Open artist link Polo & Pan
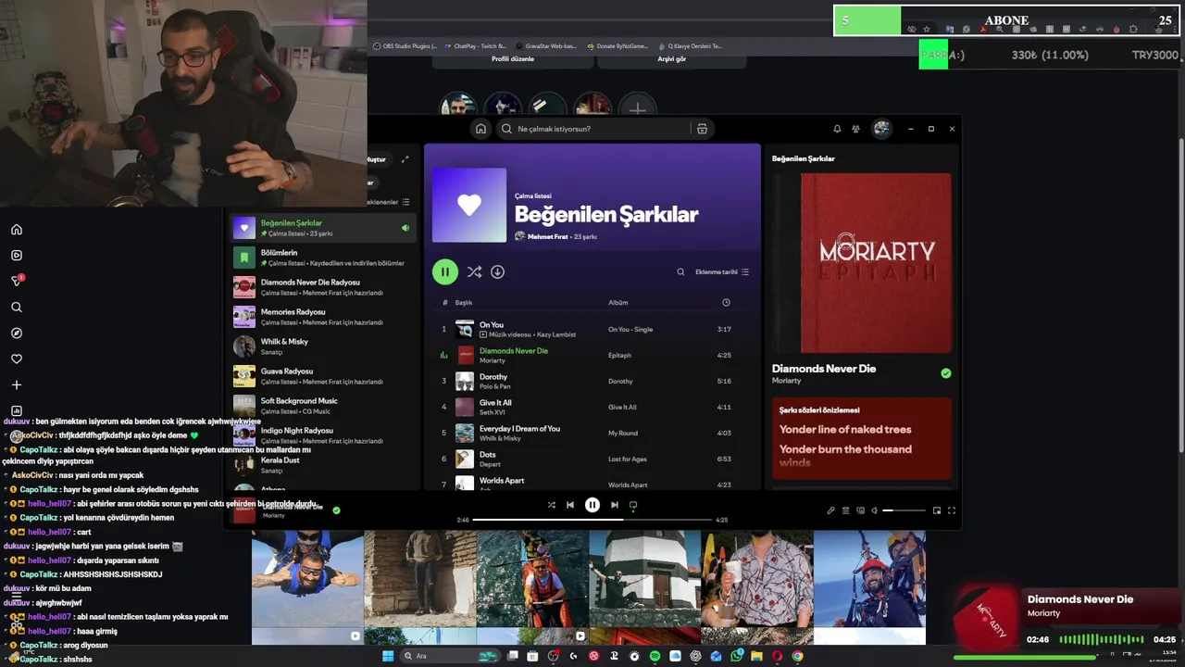Screen dimensions: 1185x667 point(494,386)
